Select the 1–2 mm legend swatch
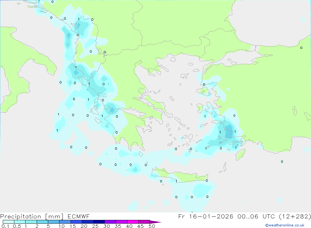The width and height of the screenshot is (311, 228). 31,222
